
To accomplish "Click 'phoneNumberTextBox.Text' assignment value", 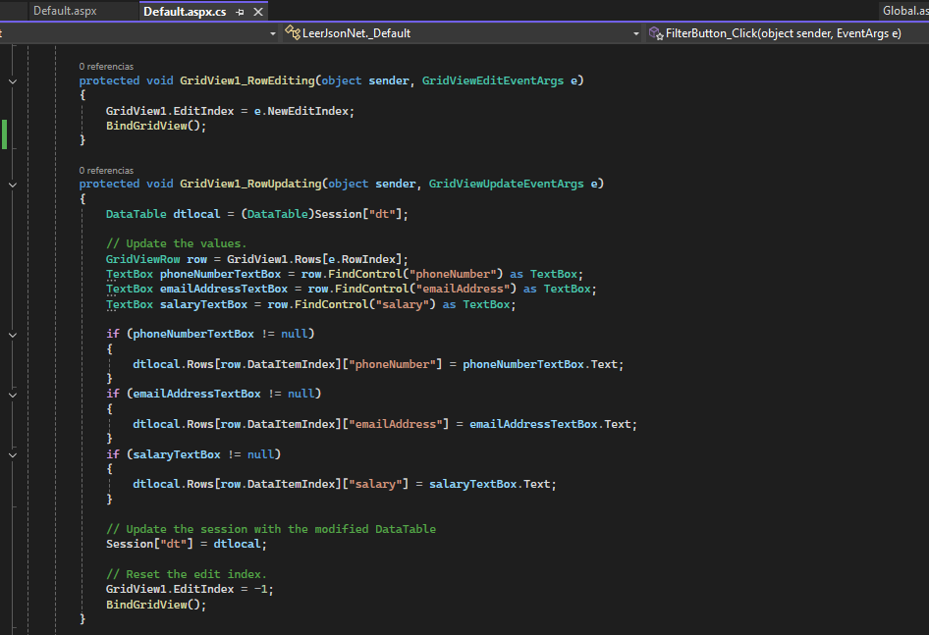I will pos(540,364).
